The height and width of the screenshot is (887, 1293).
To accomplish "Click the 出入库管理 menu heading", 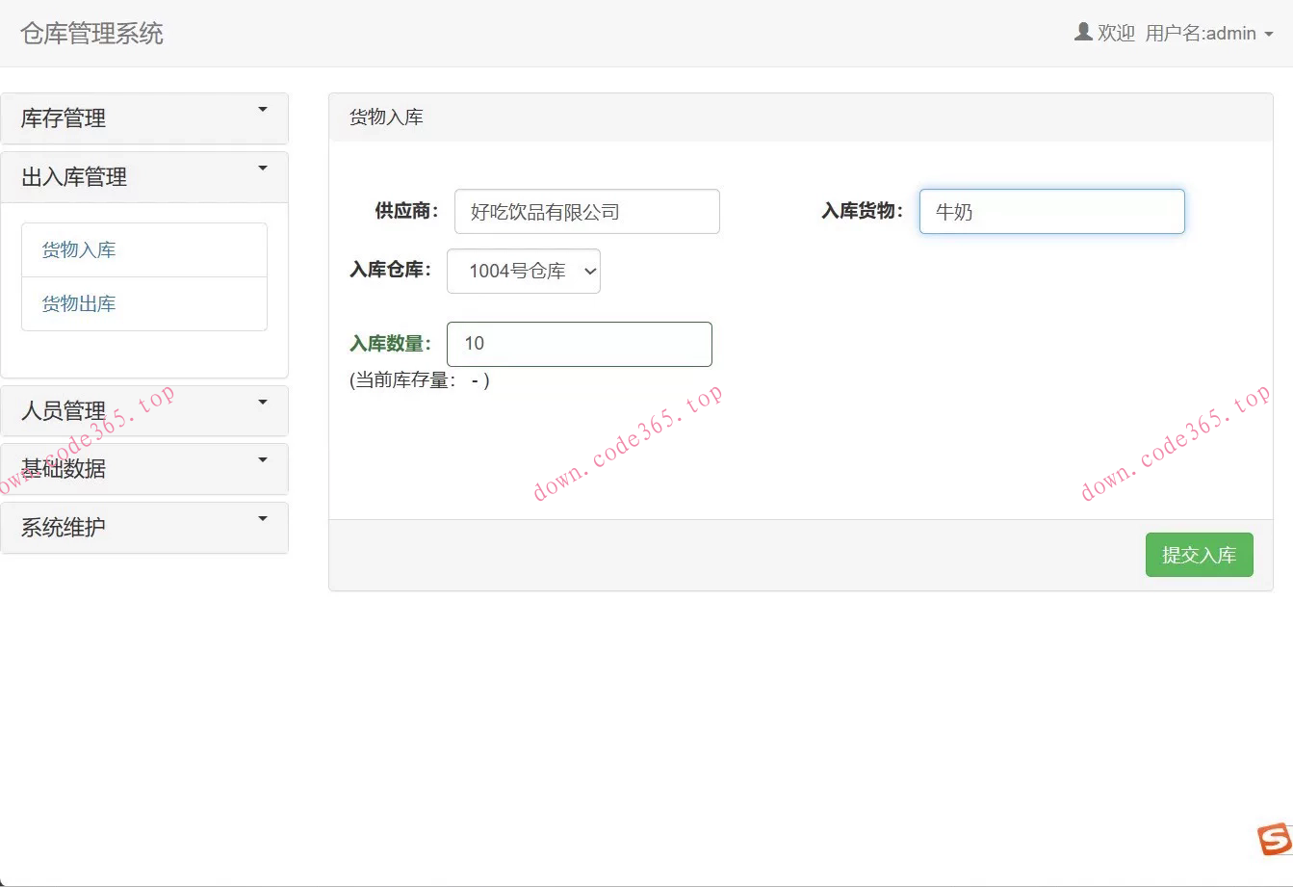I will (x=73, y=176).
